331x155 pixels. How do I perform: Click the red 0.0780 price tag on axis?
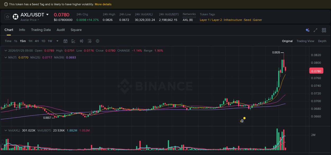tap(316, 71)
